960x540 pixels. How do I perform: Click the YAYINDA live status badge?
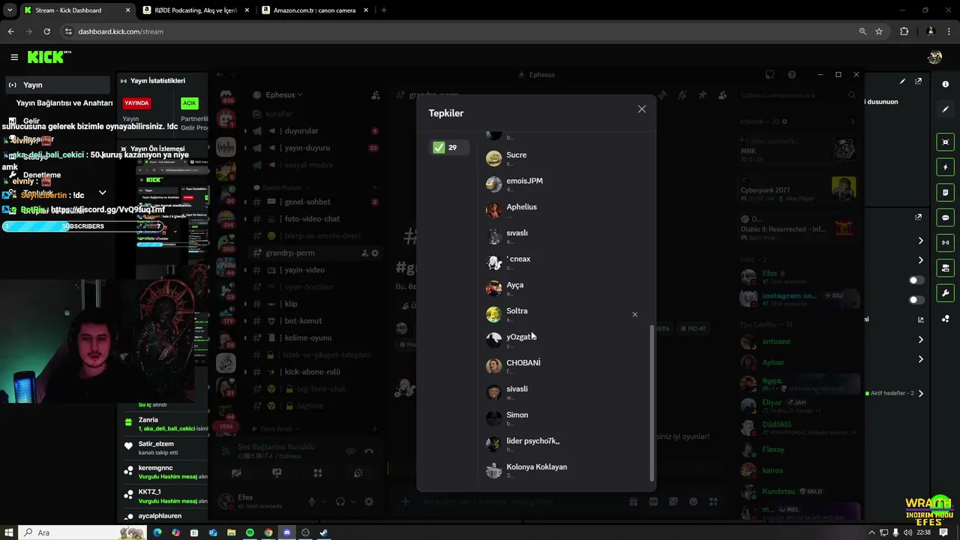pyautogui.click(x=136, y=103)
